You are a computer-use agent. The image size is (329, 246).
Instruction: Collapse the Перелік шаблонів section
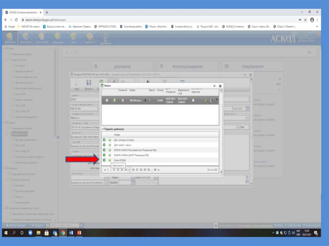tap(103, 129)
